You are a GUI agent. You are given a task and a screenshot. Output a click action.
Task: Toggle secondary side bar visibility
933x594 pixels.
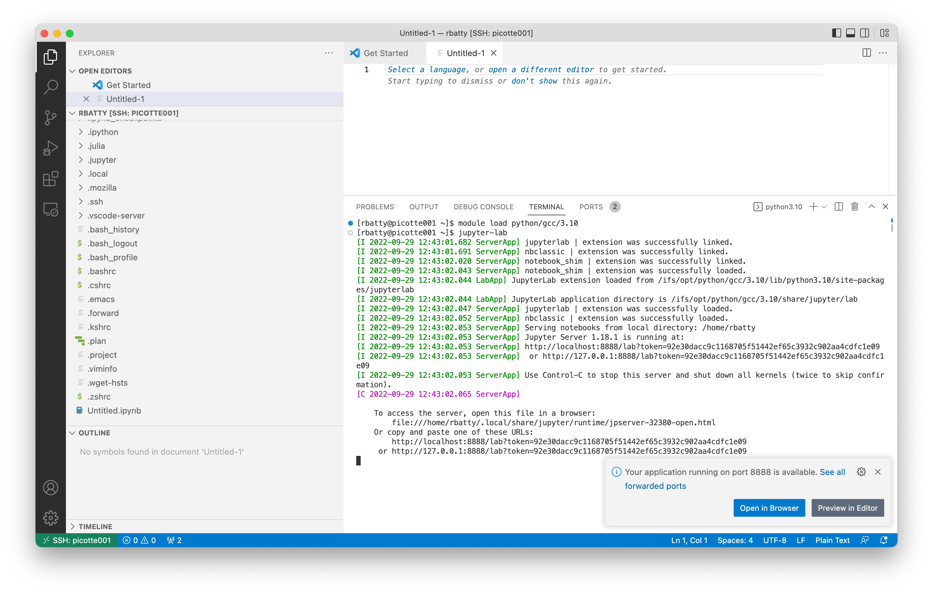click(x=865, y=33)
